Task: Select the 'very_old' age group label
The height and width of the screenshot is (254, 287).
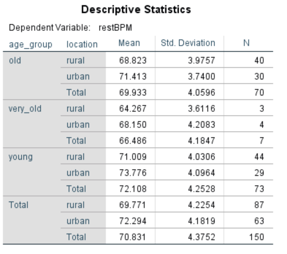Action: [25, 109]
